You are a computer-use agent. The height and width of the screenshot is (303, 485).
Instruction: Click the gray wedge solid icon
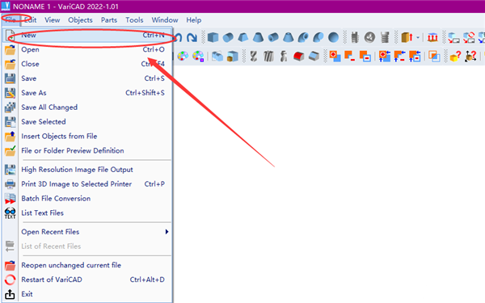[314, 57]
